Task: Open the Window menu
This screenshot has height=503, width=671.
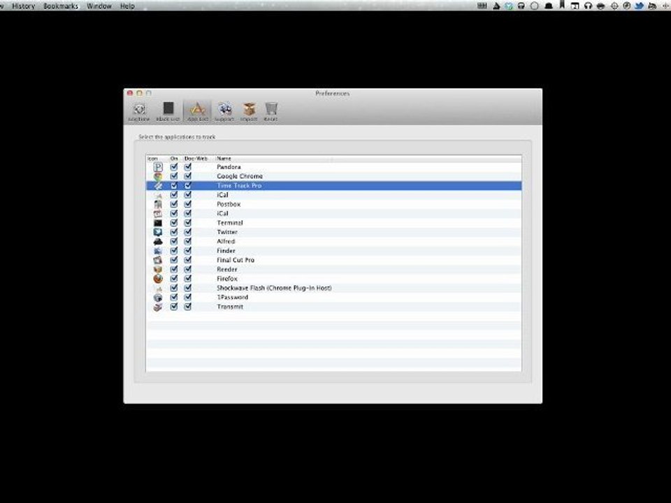Action: (99, 6)
